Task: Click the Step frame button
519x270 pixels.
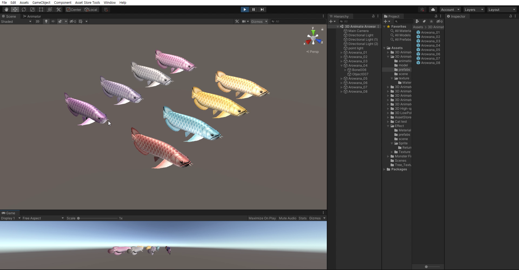Action: (262, 9)
